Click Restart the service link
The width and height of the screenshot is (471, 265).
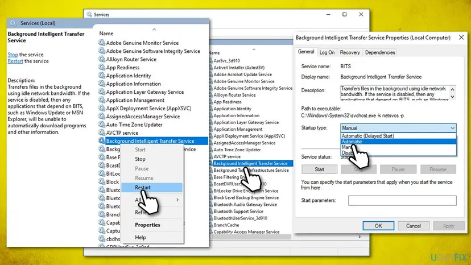[15, 61]
